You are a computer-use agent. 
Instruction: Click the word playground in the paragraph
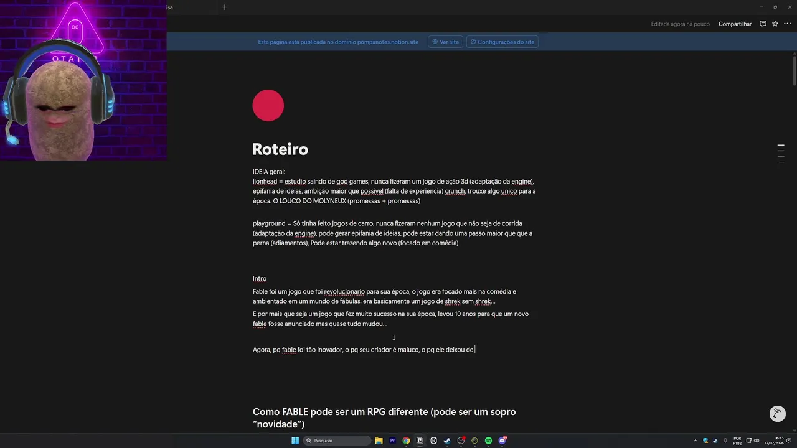click(x=268, y=223)
